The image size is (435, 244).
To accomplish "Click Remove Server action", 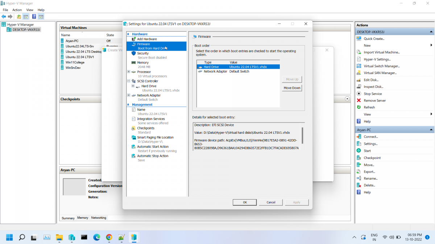I will point(374,100).
